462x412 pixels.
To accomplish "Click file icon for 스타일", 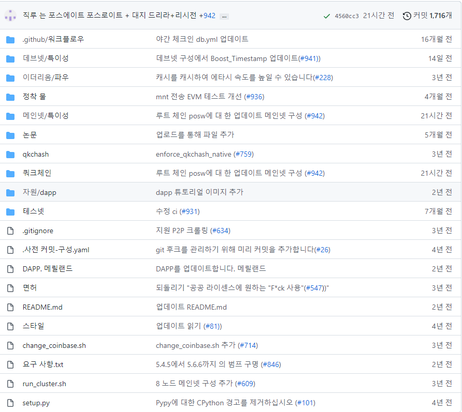I will 10,326.
